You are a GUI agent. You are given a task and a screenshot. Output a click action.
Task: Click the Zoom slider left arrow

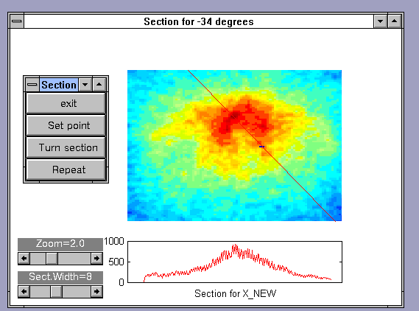(x=24, y=259)
